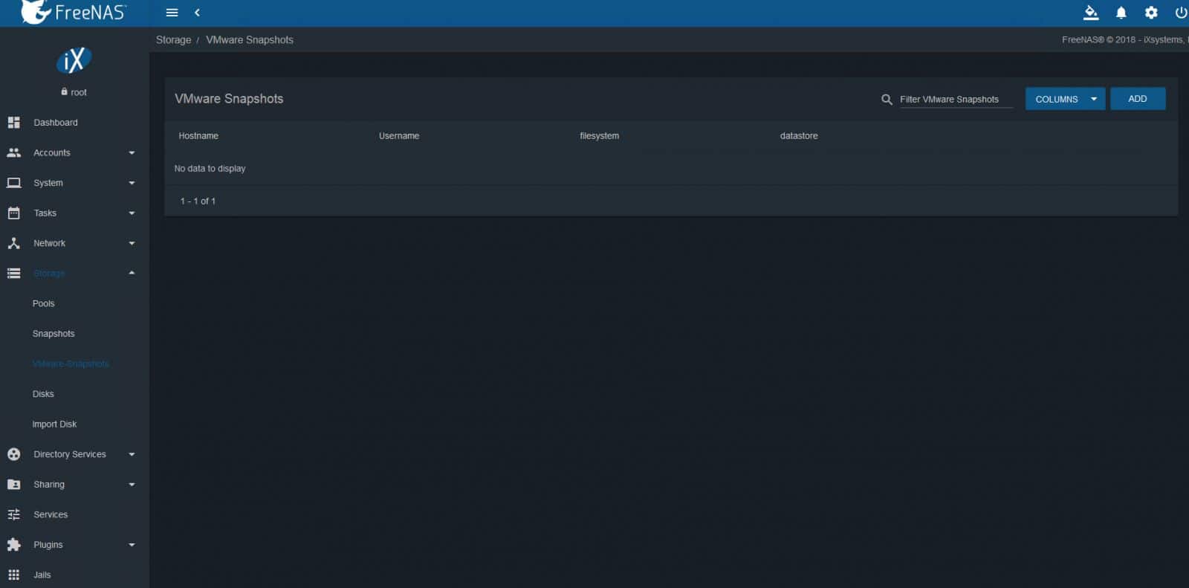Image resolution: width=1189 pixels, height=588 pixels.
Task: Click the Storage breadcrumb link
Action: click(173, 40)
